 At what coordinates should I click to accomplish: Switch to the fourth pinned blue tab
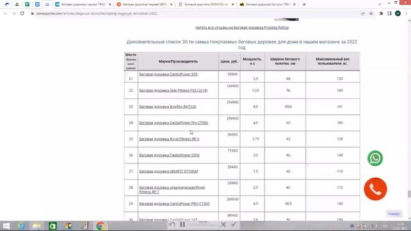click(37, 4)
